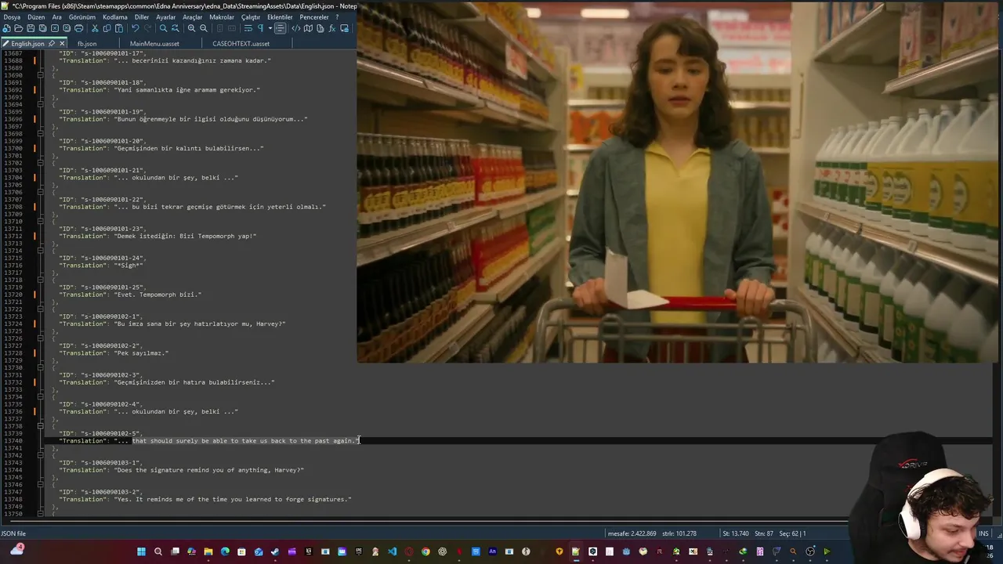Open the Kodlama menu
The height and width of the screenshot is (564, 1003).
[115, 17]
